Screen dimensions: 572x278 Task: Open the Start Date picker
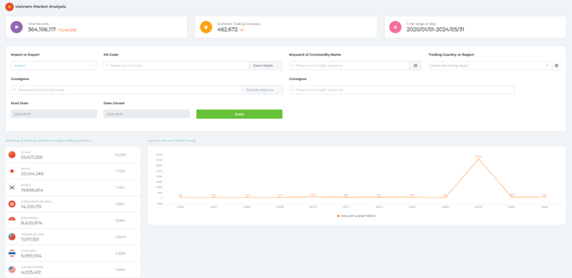54,114
